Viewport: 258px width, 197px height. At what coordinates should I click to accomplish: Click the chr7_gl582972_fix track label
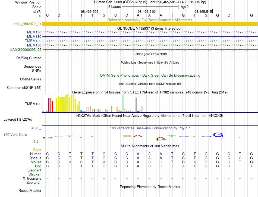tap(27, 24)
